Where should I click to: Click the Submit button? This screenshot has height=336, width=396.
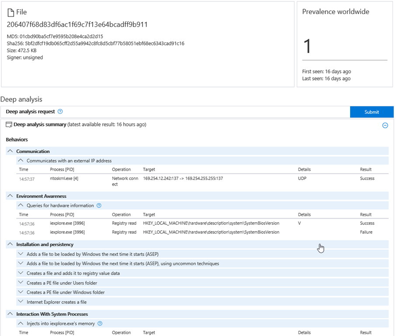(372, 112)
